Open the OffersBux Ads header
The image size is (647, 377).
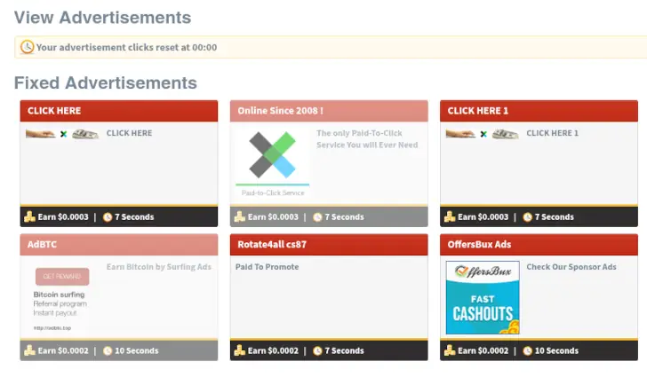click(x=539, y=244)
